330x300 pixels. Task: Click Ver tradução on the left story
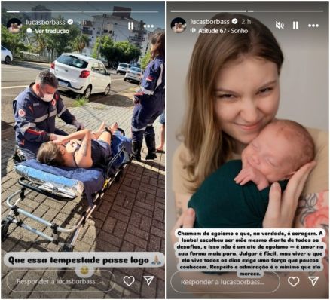52,31
